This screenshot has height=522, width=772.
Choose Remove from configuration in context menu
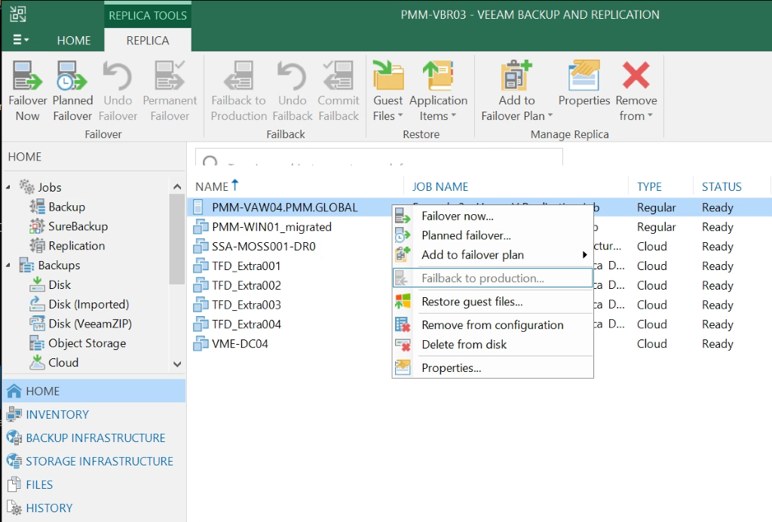(x=492, y=325)
